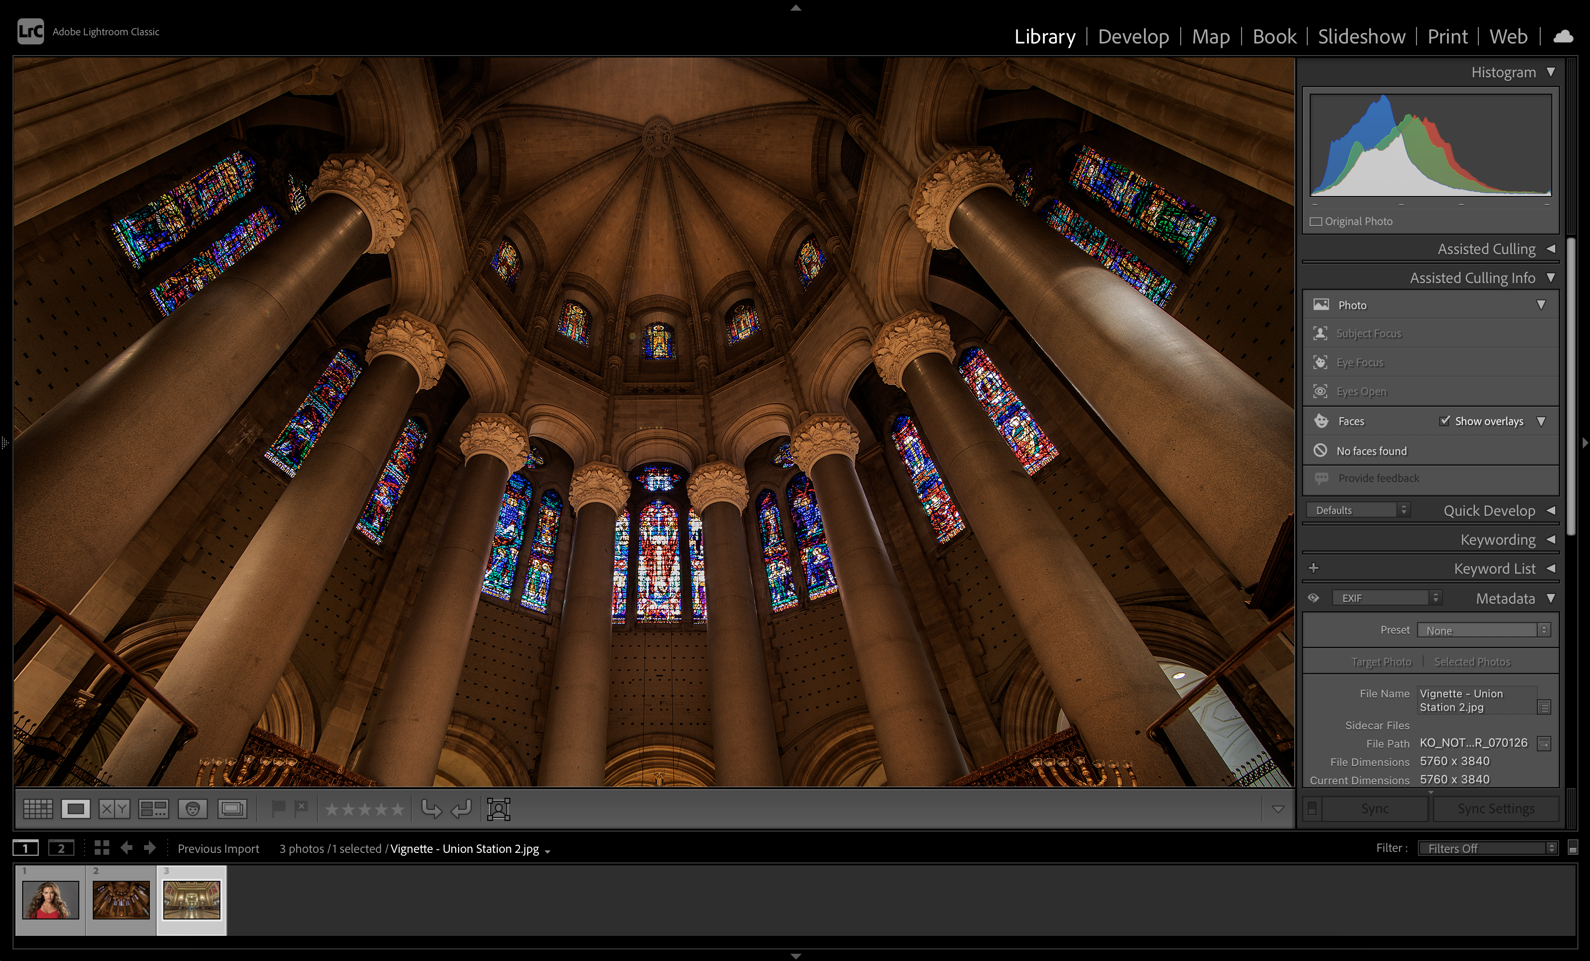
Task: Add a keyword with plus icon
Action: [x=1313, y=568]
